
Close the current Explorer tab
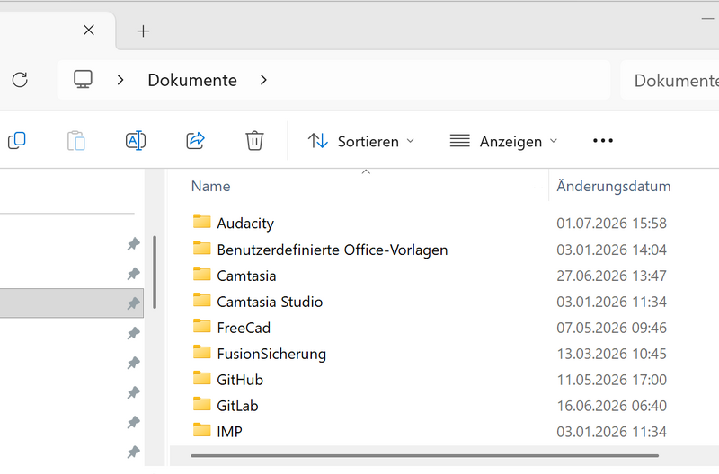[89, 31]
